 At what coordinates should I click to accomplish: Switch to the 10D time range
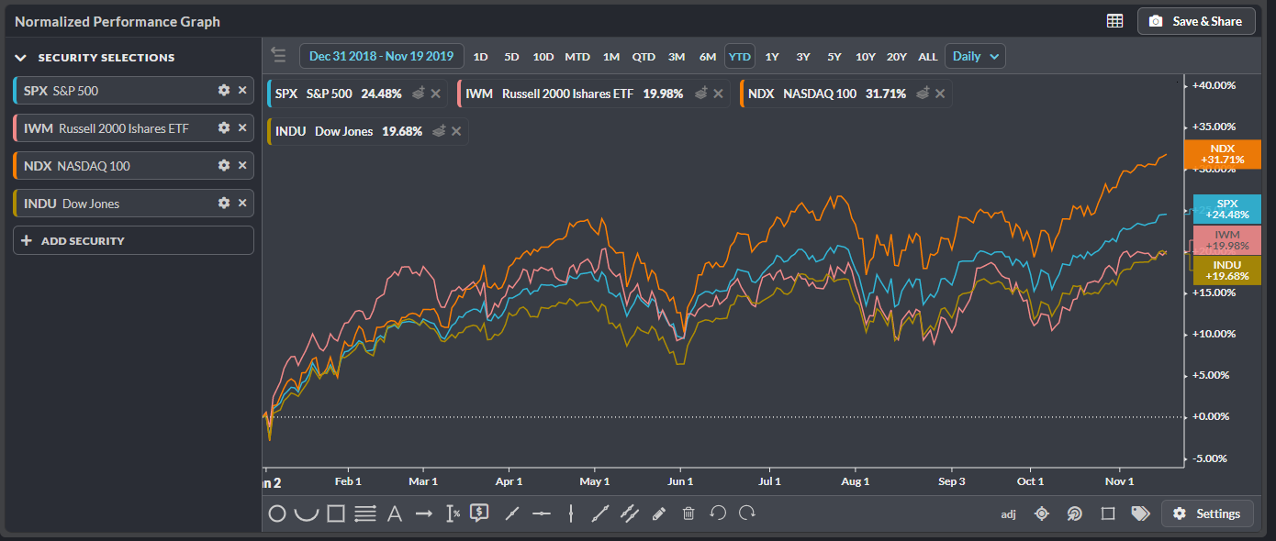[x=543, y=56]
